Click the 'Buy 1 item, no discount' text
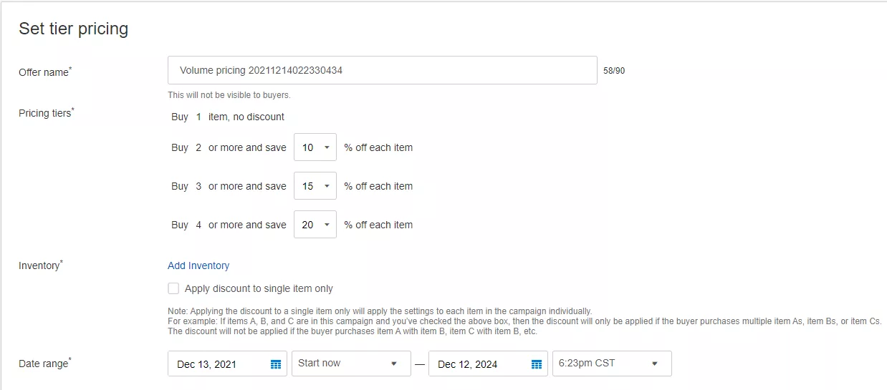887x390 pixels. [228, 117]
